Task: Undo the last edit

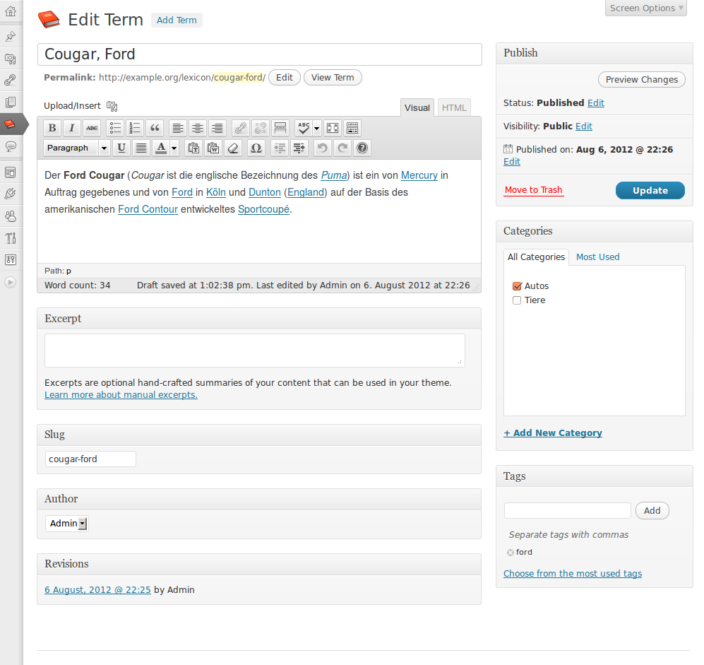Action: pos(323,148)
